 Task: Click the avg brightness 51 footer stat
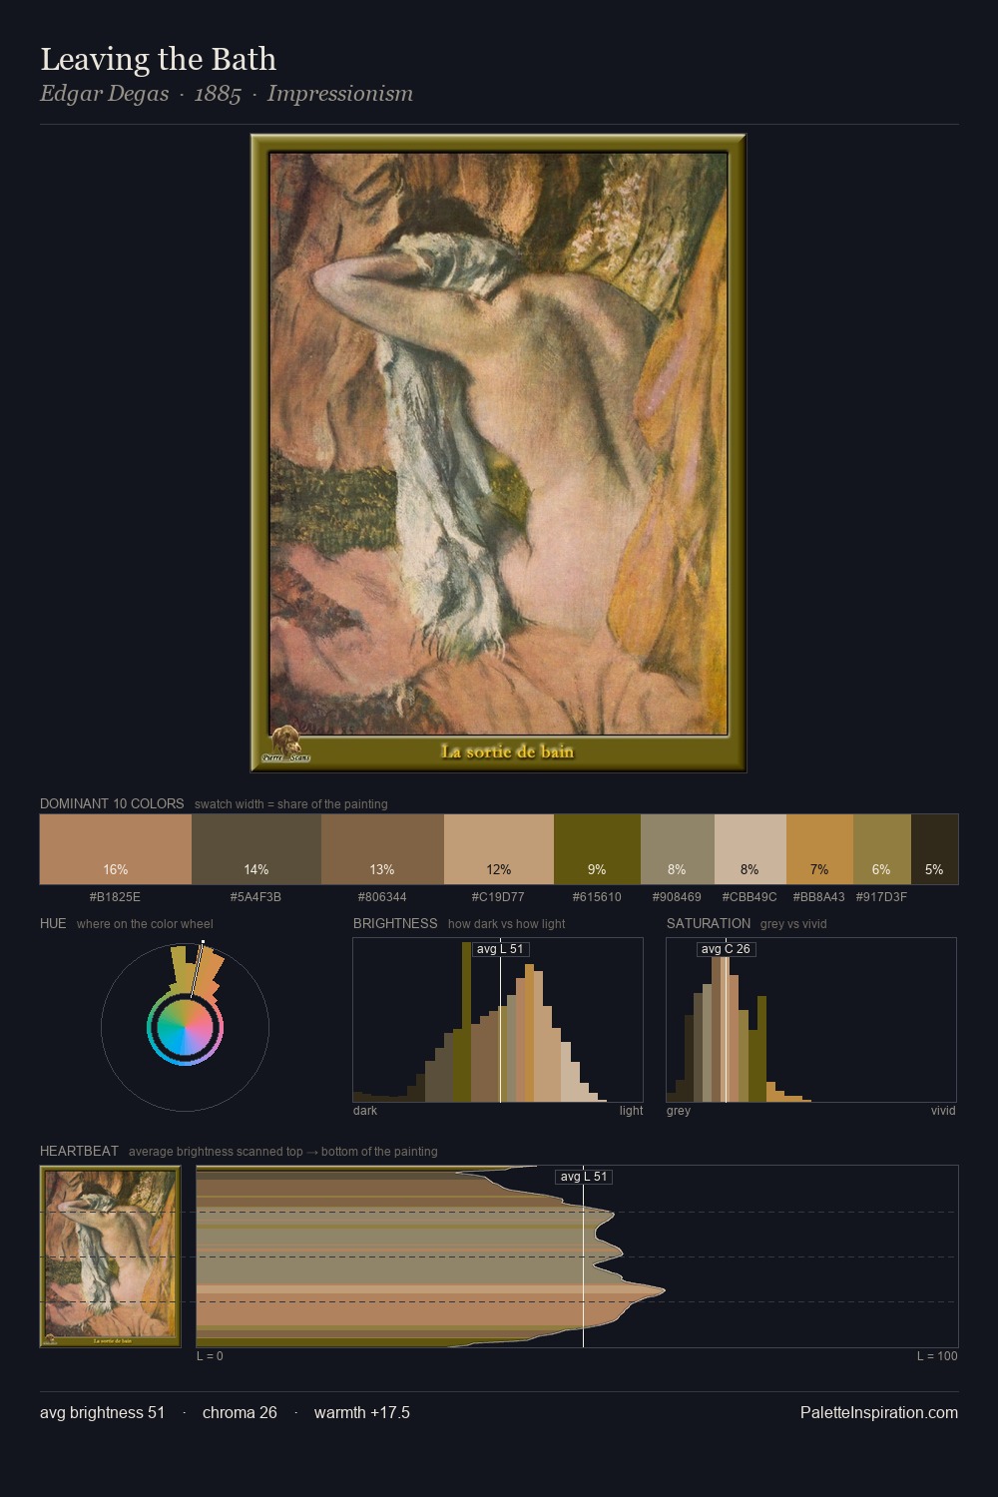(x=103, y=1412)
